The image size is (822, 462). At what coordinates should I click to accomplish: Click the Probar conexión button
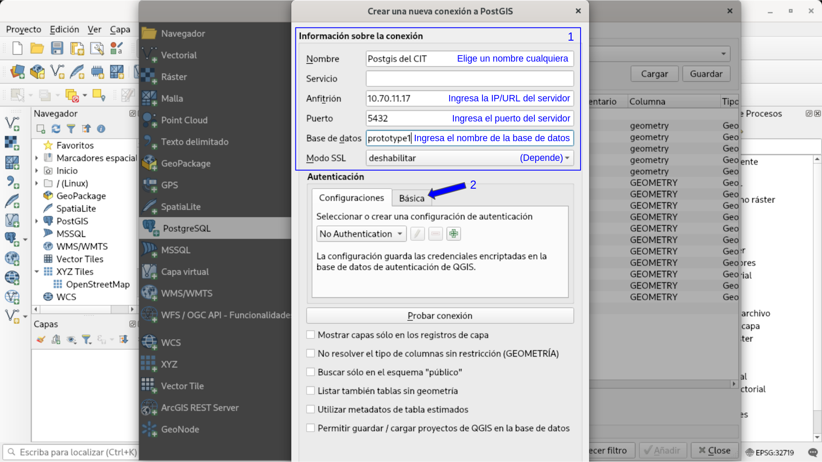440,315
